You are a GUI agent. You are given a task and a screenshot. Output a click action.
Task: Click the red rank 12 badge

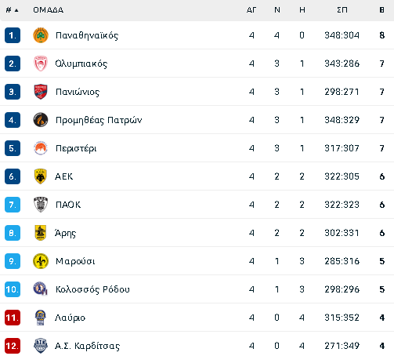[x=13, y=346]
